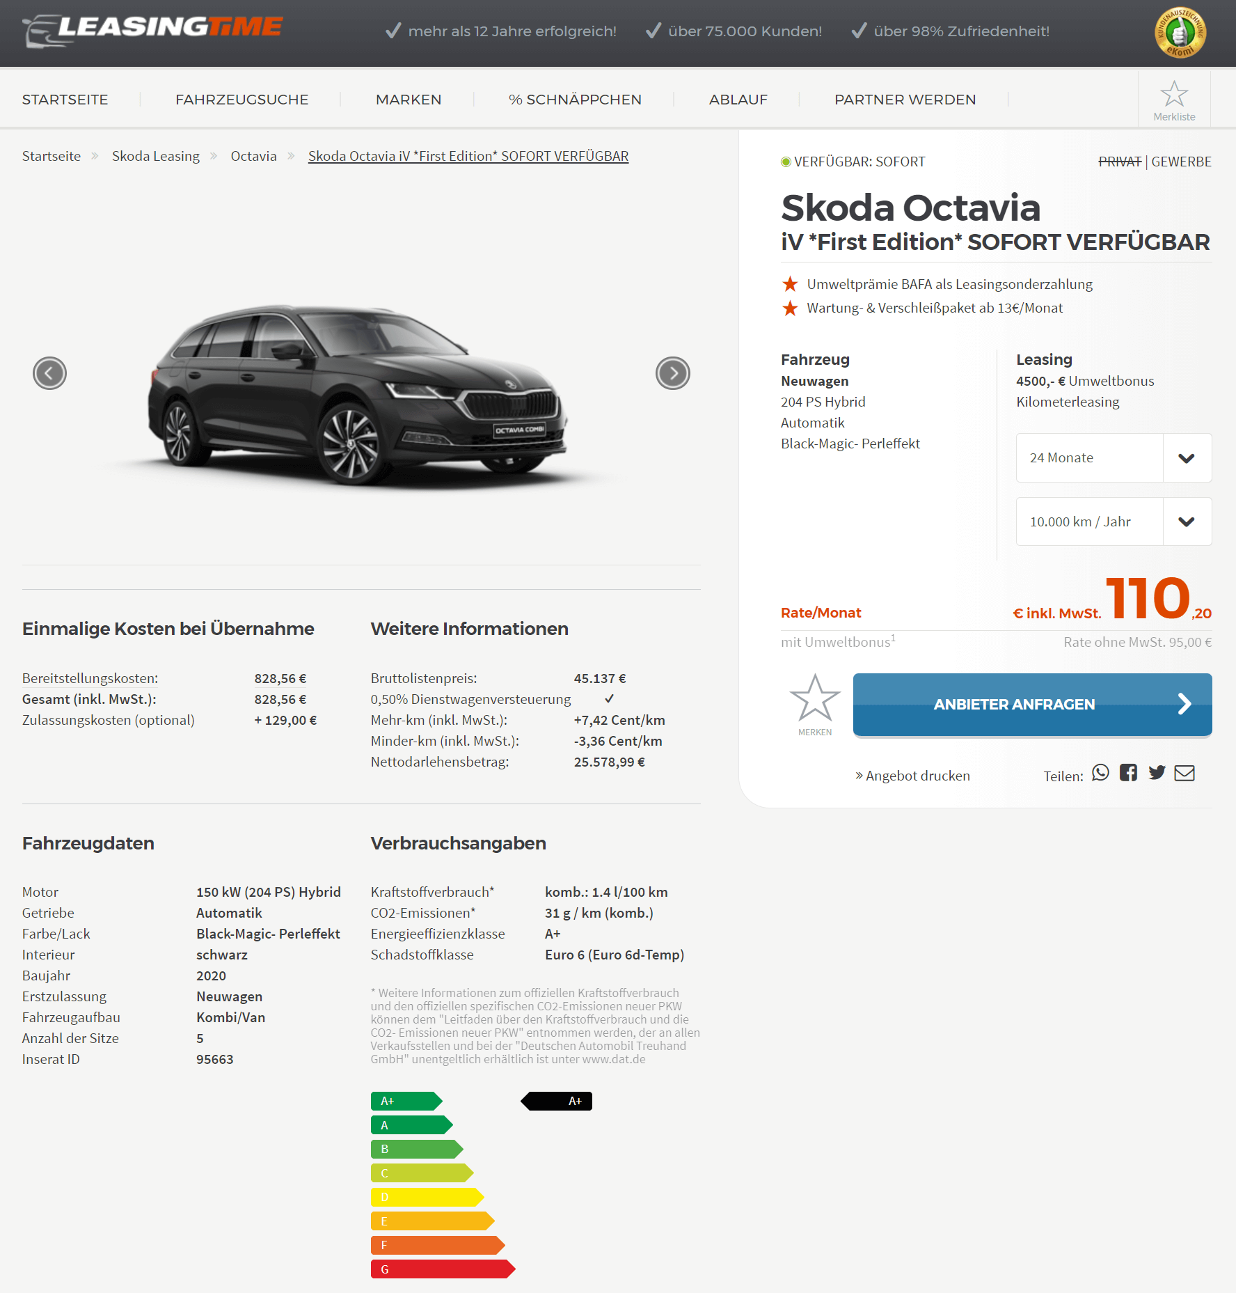This screenshot has width=1236, height=1293.
Task: Click Bereitstellungskosten label
Action: [x=90, y=678]
